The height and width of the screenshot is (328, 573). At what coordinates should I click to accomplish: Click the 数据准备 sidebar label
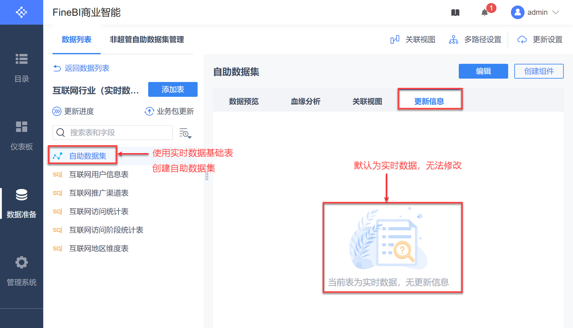(x=21, y=215)
